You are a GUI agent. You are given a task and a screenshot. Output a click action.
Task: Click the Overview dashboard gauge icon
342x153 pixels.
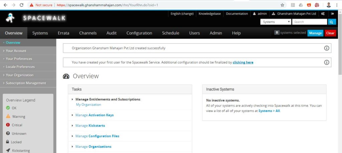[66, 76]
